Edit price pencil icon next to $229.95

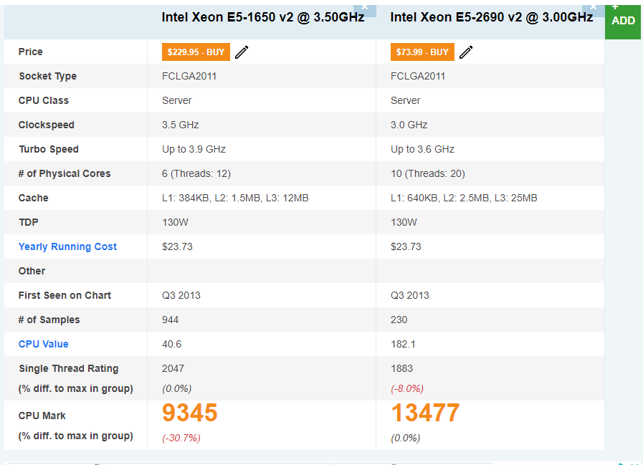click(242, 52)
